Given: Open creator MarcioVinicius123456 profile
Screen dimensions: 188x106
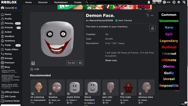Looking at the screenshot, I should (101, 20).
